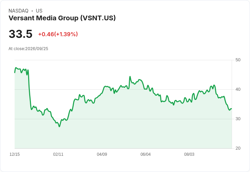
Task: Click the 12/15 date axis label
Action: (x=15, y=154)
